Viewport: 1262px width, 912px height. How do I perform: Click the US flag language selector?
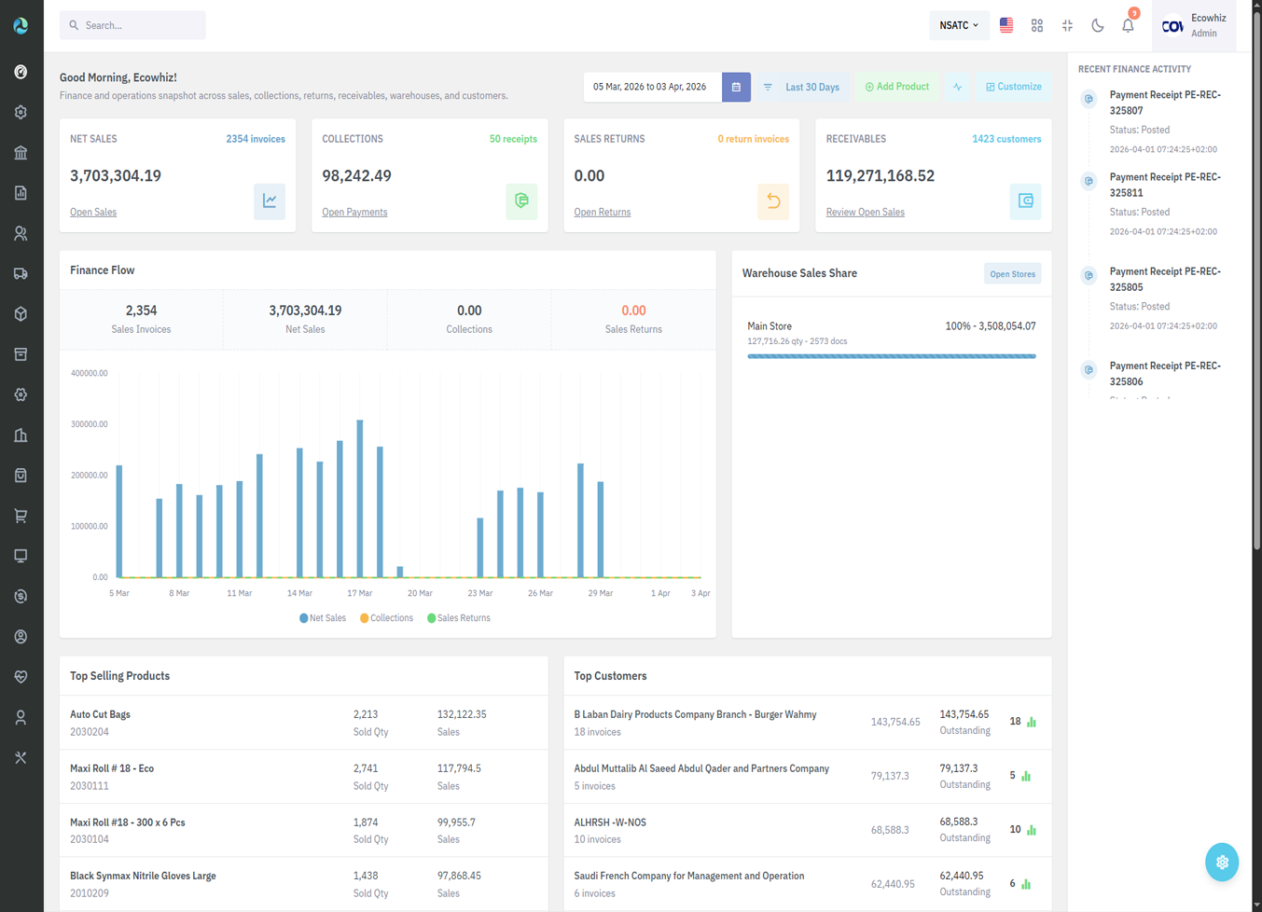coord(1006,25)
